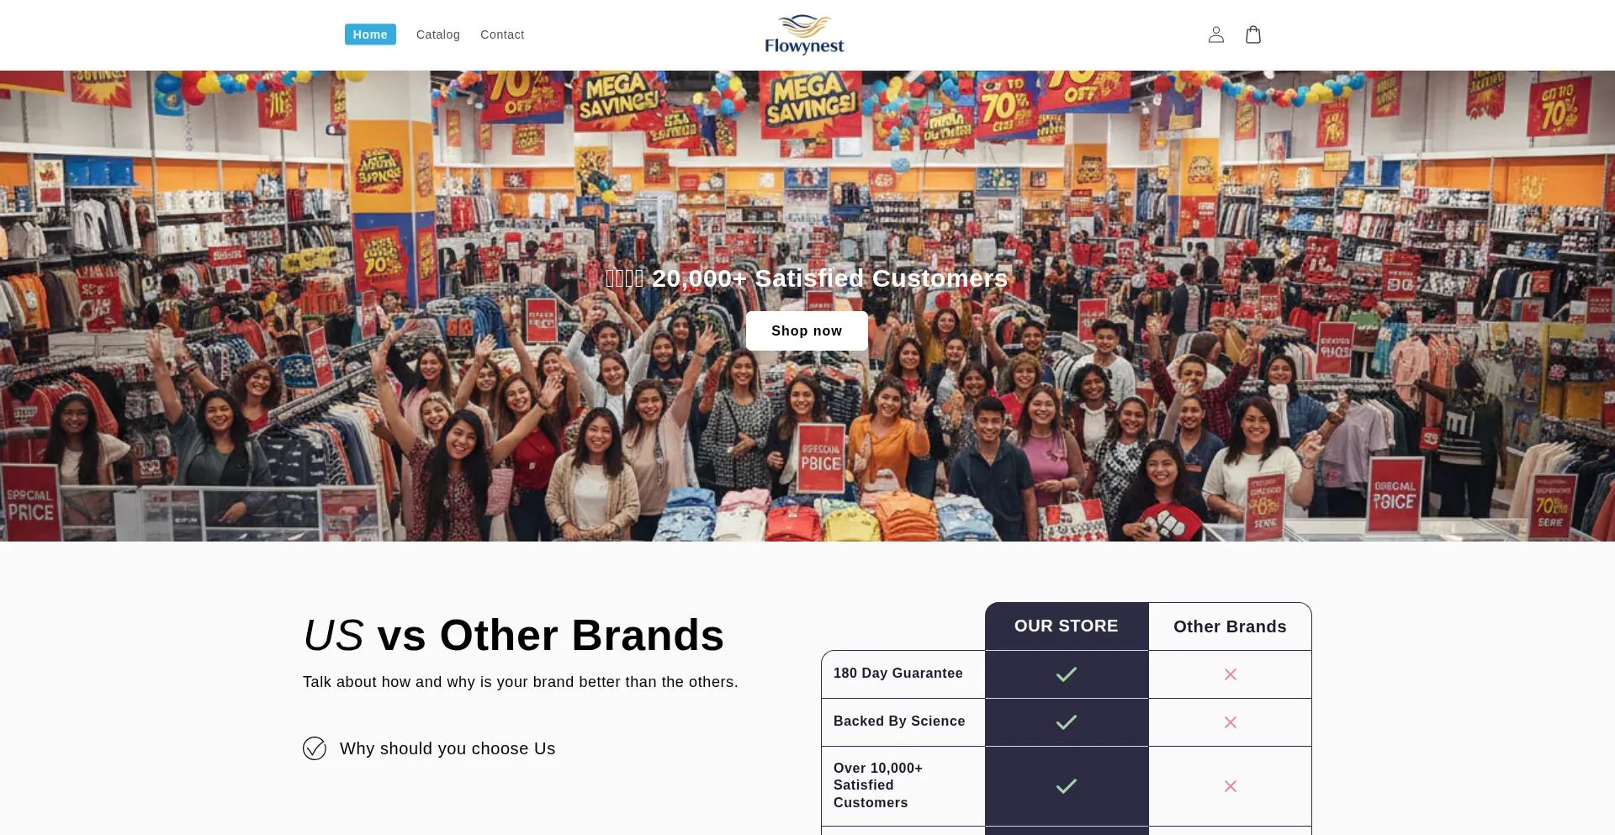Click the Why should you choose Us text
This screenshot has height=835, width=1615.
(x=447, y=748)
